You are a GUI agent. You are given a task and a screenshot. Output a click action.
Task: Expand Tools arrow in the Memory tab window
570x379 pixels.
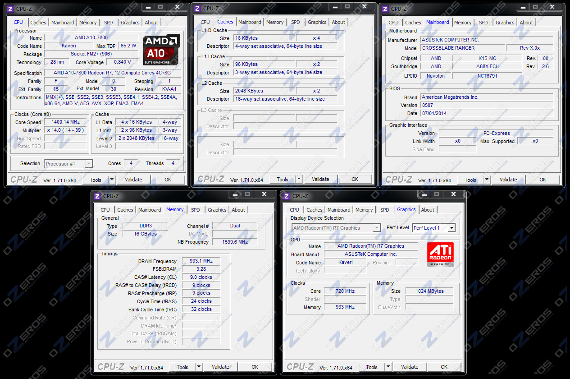[199, 367]
